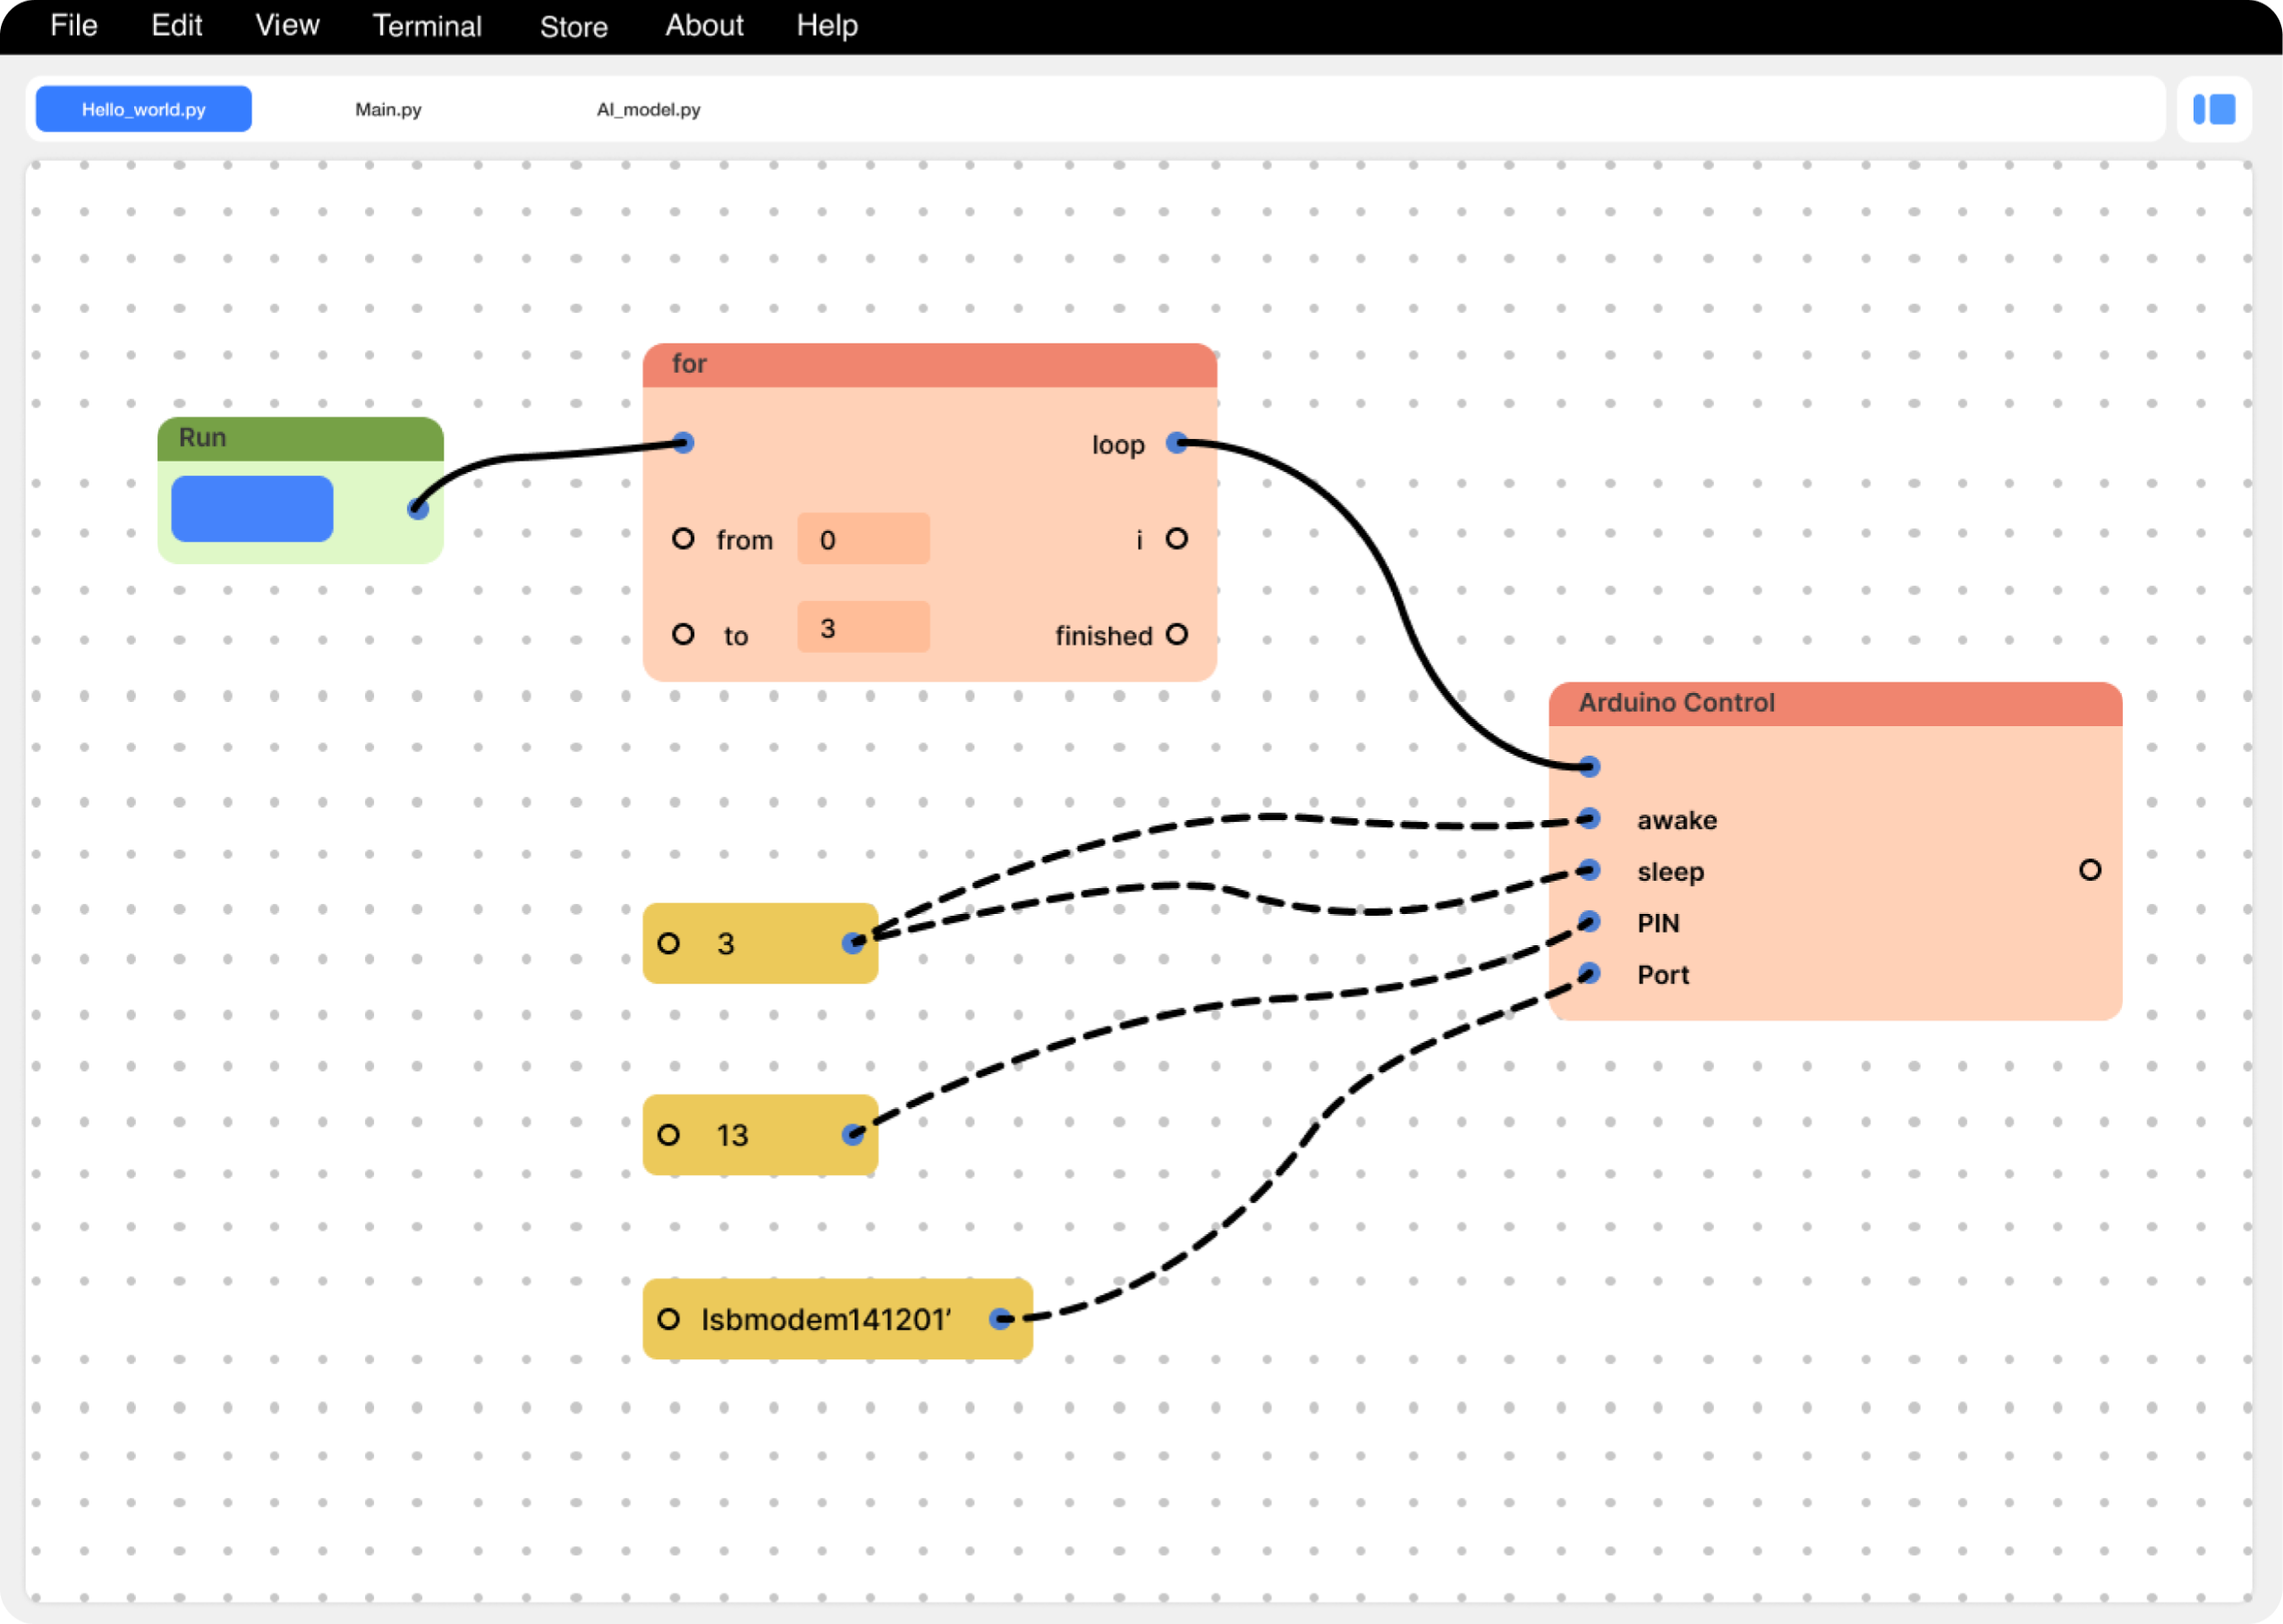Viewport: 2283px width, 1624px height.
Task: Open the View menu
Action: (x=287, y=25)
